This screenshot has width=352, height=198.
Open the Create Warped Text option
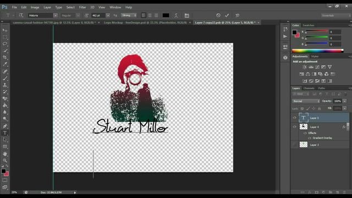point(176,15)
